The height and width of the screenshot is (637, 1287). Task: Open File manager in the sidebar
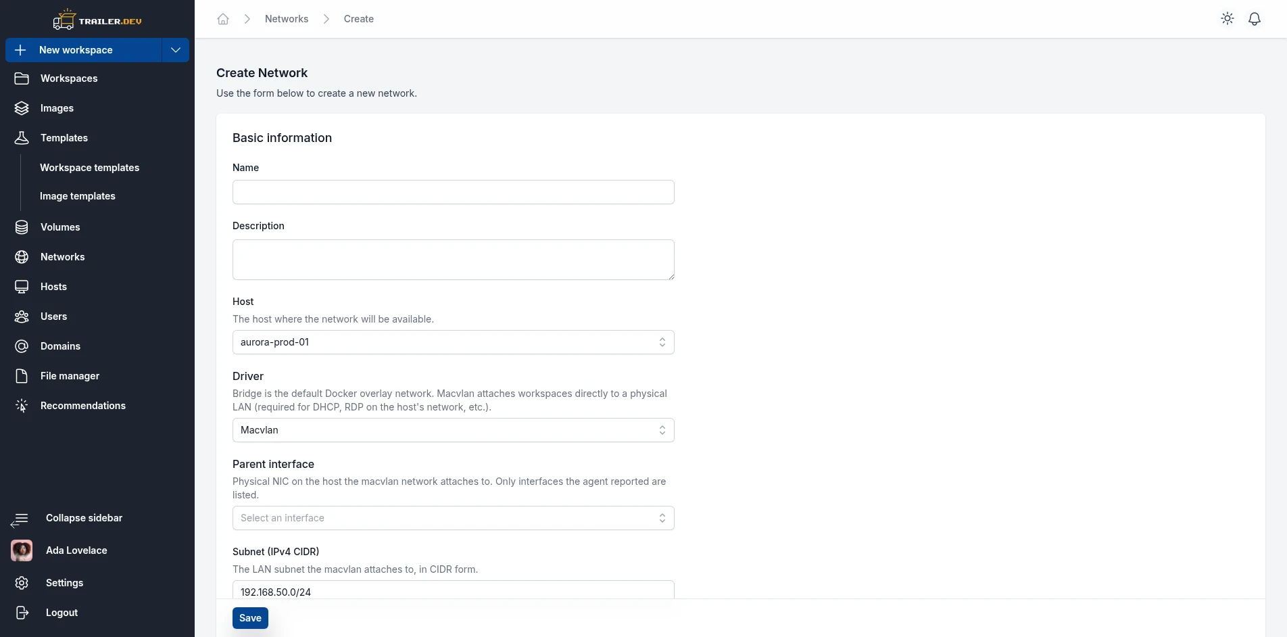point(70,376)
